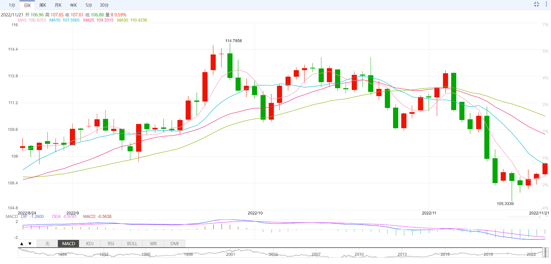Select the DMI indicator button
The height and width of the screenshot is (264, 551).
[x=175, y=244]
